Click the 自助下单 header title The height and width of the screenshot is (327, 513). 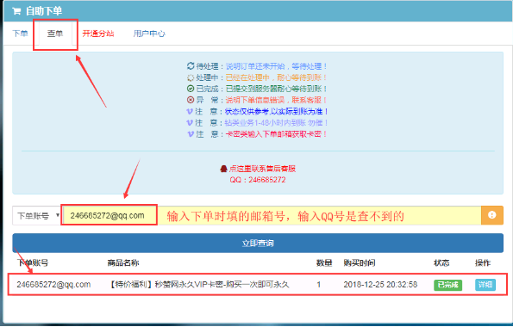[x=44, y=11]
